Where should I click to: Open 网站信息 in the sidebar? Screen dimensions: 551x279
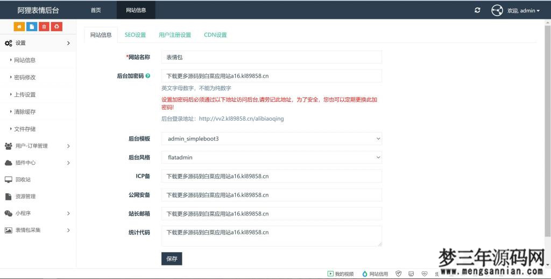[x=25, y=60]
